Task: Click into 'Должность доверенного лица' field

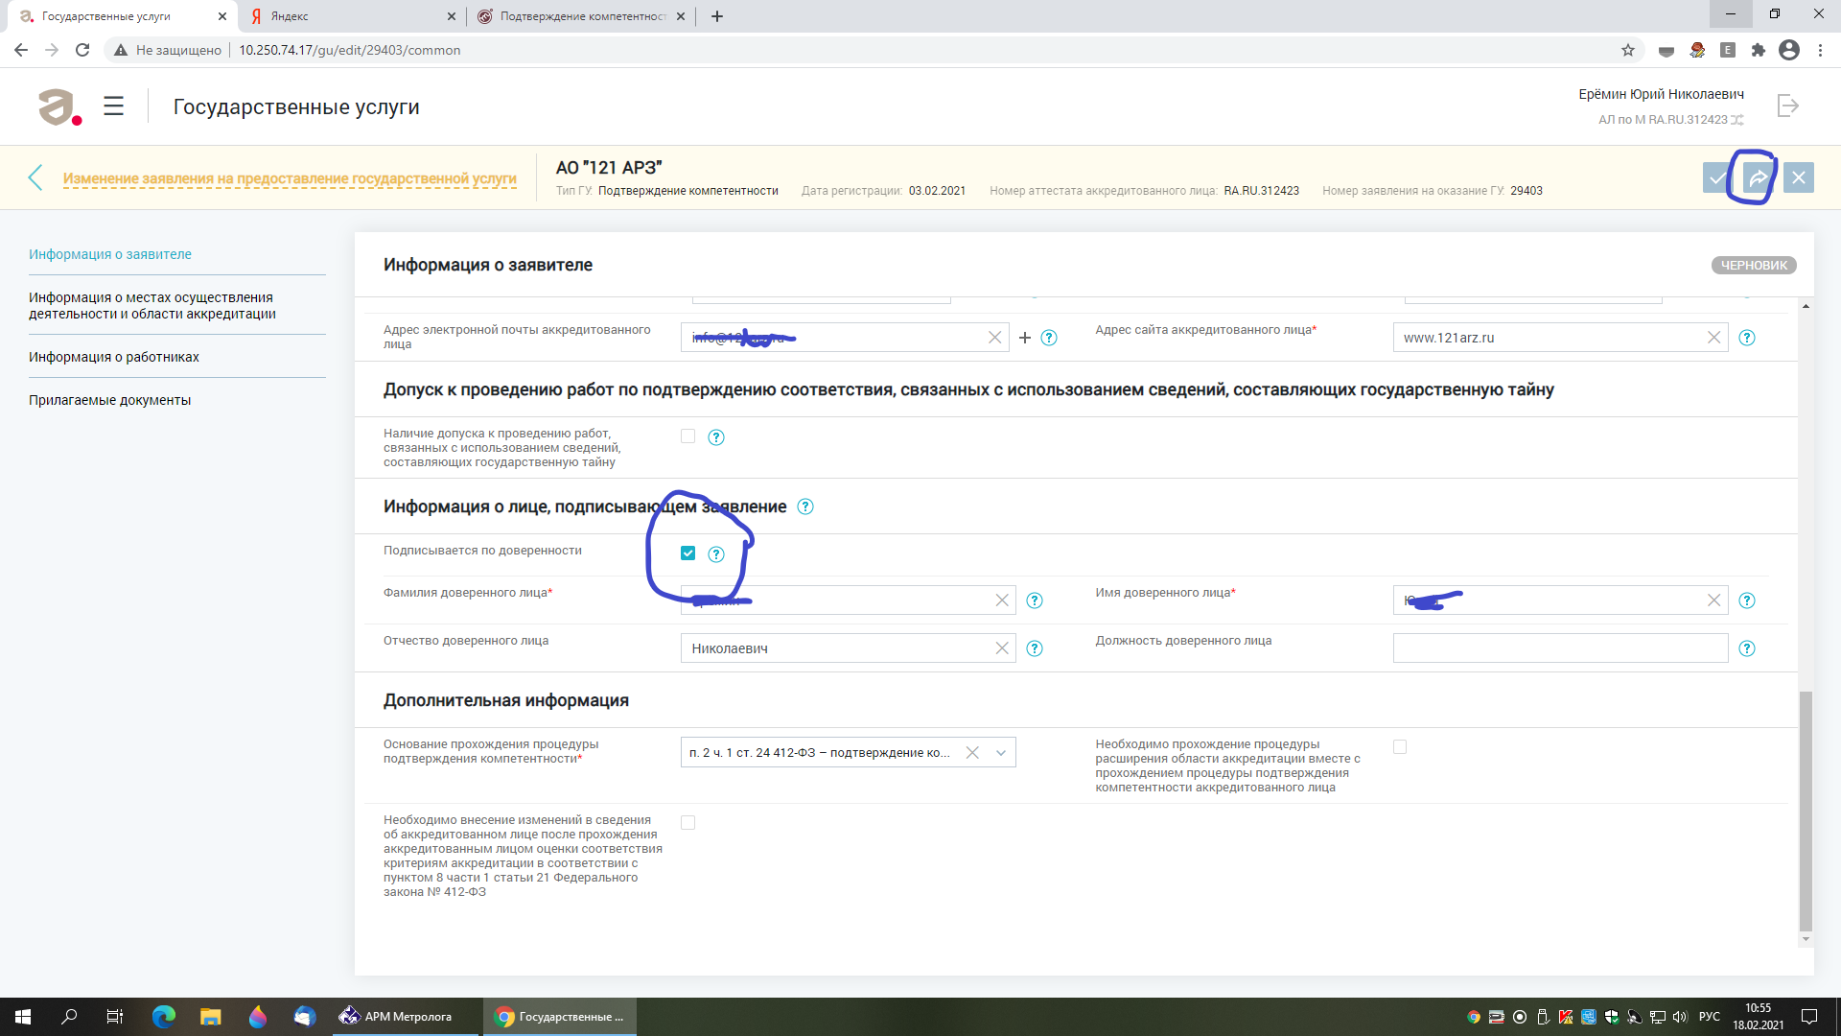Action: (1560, 648)
